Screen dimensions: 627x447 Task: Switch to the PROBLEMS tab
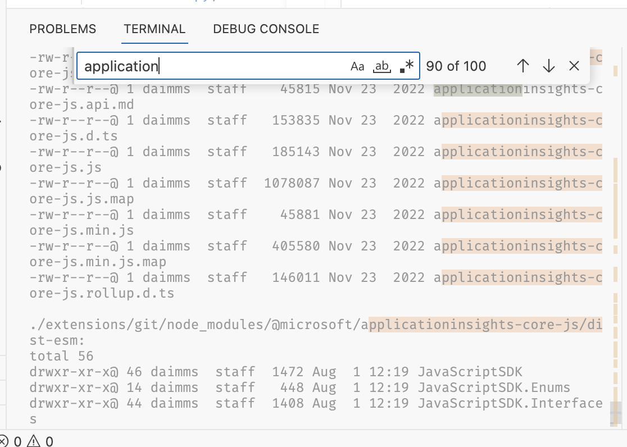point(62,29)
